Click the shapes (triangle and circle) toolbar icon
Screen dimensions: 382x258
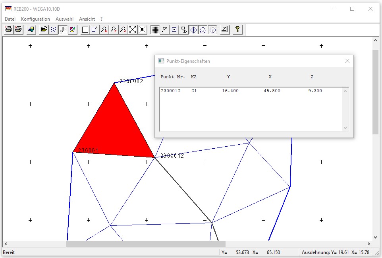pos(31,30)
